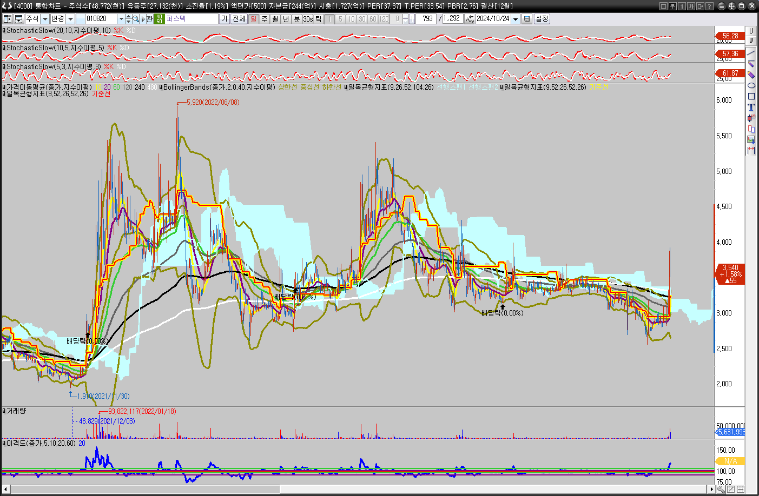Select the 10 interval button

point(351,19)
